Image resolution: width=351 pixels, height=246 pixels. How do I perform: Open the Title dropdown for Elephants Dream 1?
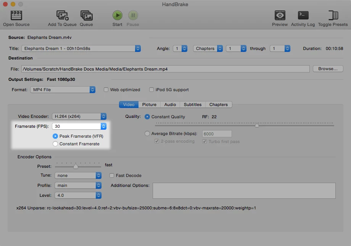(81, 48)
